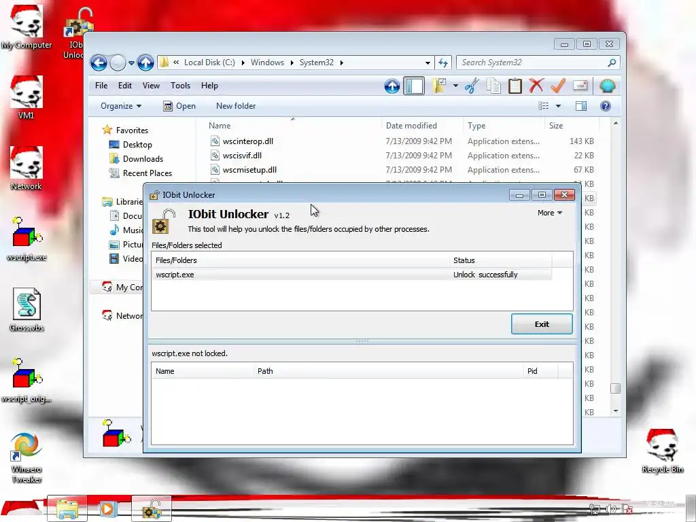This screenshot has width=696, height=522.
Task: Open the Tools menu
Action: click(180, 86)
